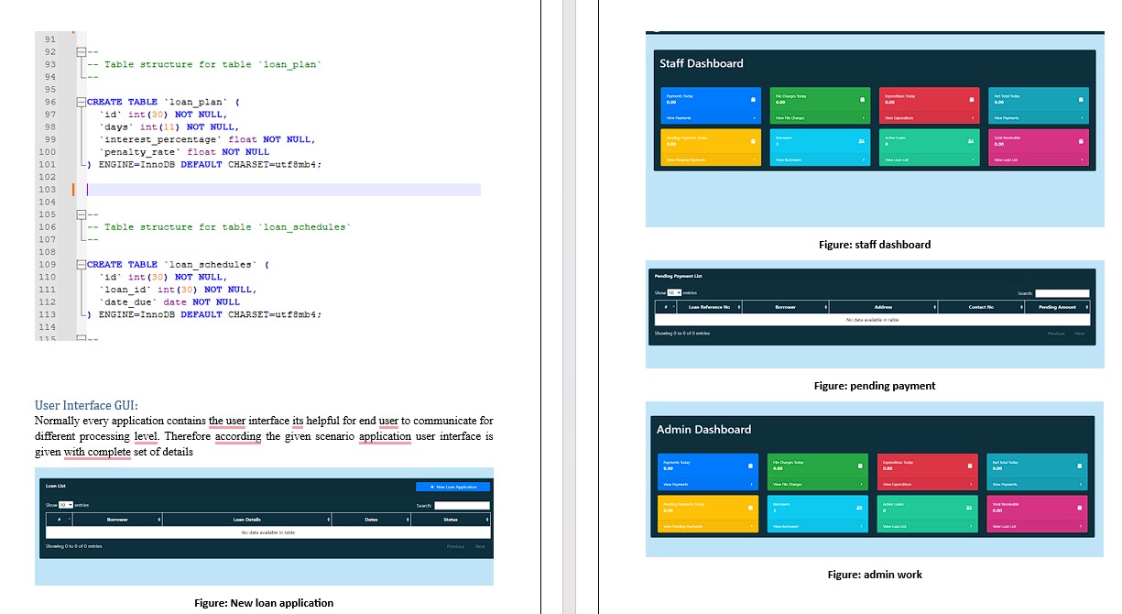
Task: Sort Loan List by Borrower column arrows
Action: [x=159, y=520]
